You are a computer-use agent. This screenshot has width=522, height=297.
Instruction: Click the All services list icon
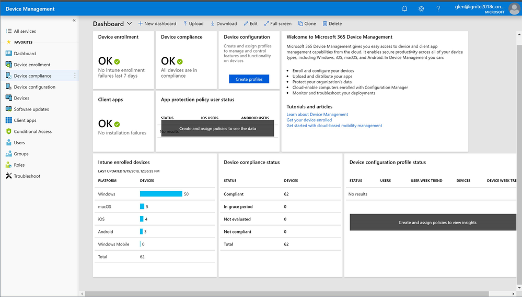[x=9, y=31]
